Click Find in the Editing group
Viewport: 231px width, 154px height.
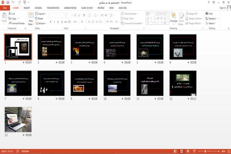click(x=209, y=13)
